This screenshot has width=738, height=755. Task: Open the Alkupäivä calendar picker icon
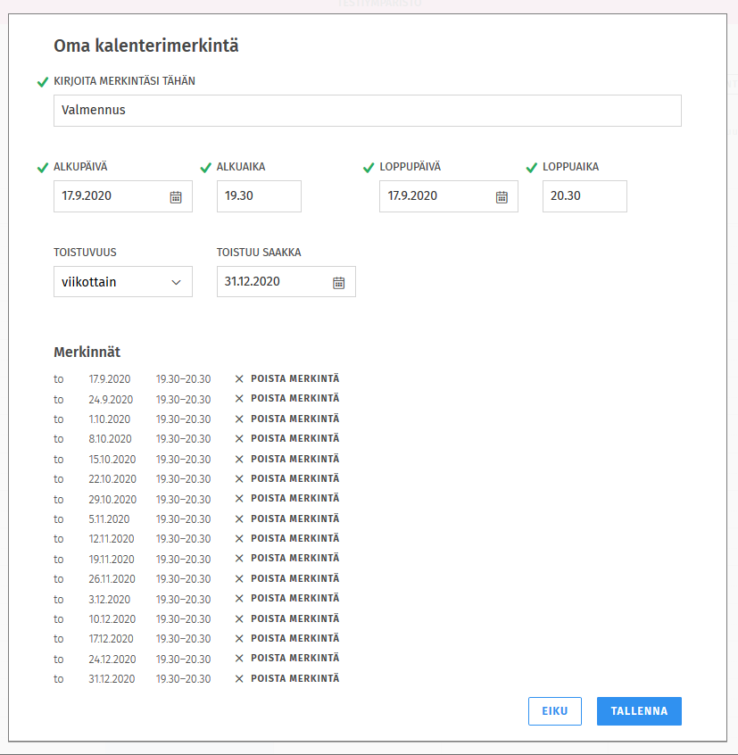(176, 196)
